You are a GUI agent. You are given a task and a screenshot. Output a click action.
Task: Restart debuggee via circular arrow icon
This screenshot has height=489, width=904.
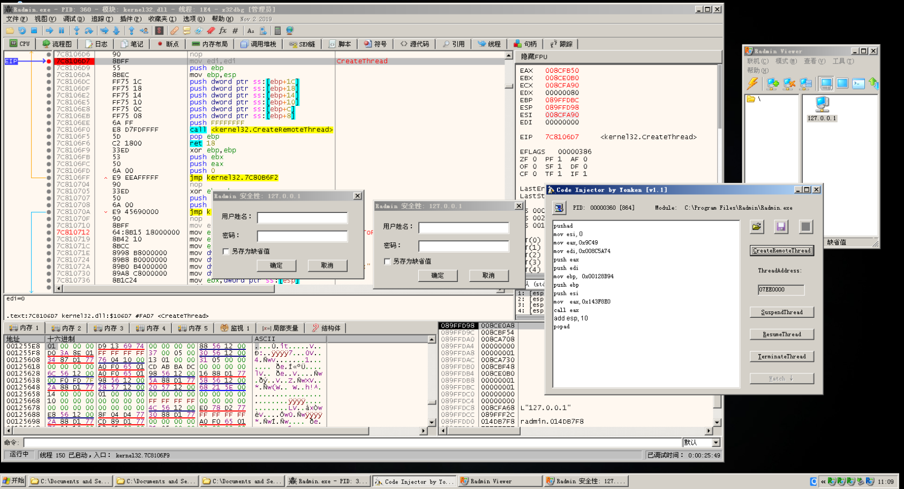pos(22,30)
